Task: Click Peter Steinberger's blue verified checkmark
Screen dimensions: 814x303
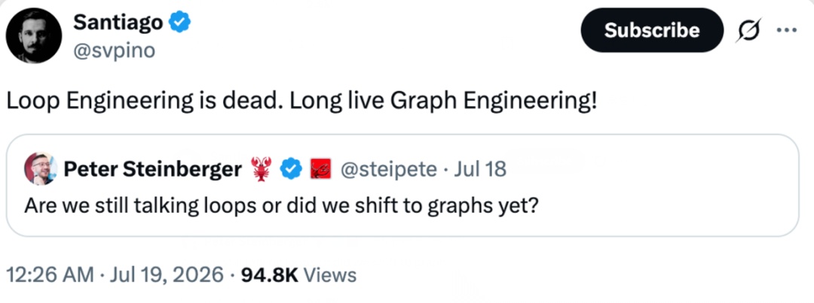Action: [291, 169]
